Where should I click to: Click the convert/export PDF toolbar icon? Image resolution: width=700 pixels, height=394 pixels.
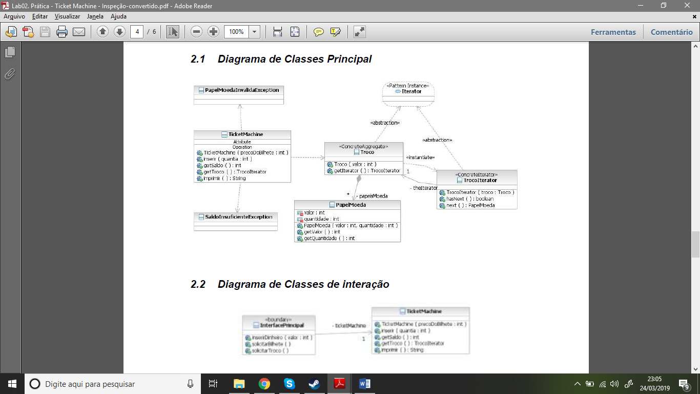click(x=28, y=32)
